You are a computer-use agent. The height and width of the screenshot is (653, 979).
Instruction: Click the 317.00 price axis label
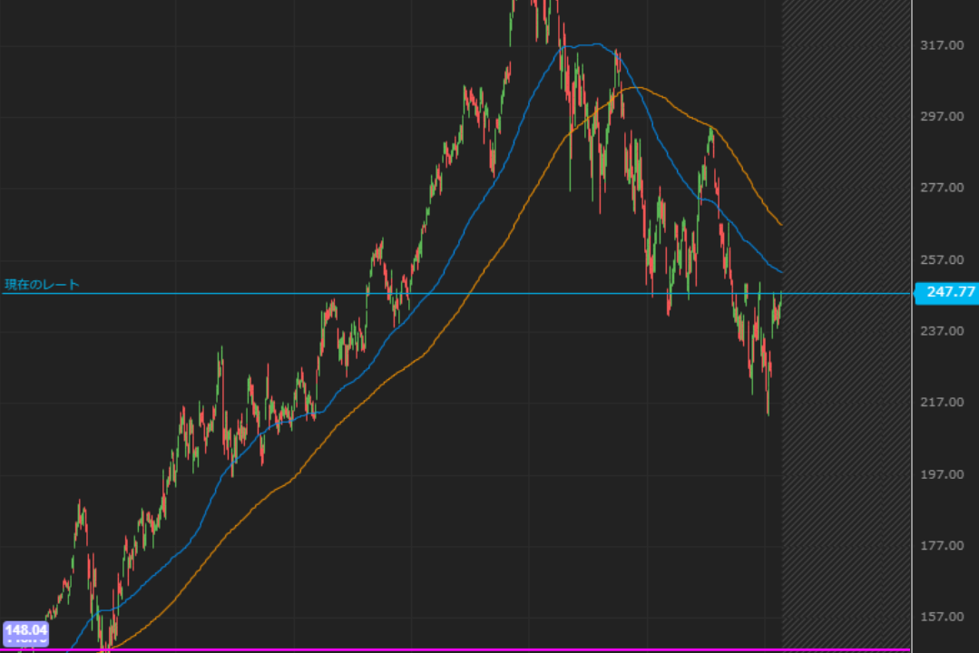click(942, 45)
